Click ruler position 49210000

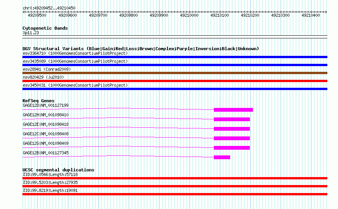(x=189, y=15)
